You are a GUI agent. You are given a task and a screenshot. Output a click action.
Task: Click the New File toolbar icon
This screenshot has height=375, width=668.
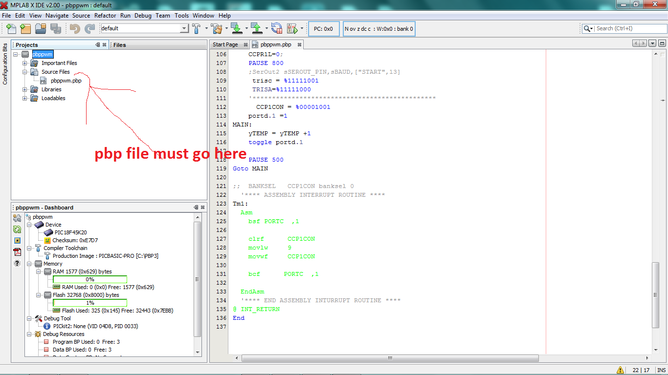point(11,28)
